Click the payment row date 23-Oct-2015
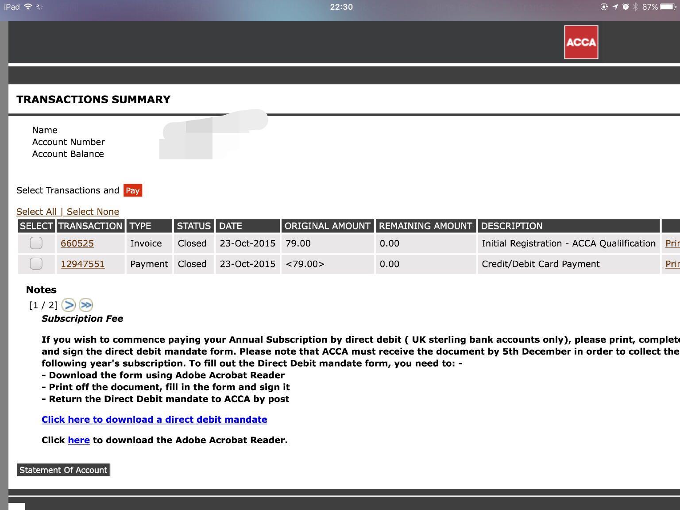This screenshot has height=510, width=680. pos(247,264)
